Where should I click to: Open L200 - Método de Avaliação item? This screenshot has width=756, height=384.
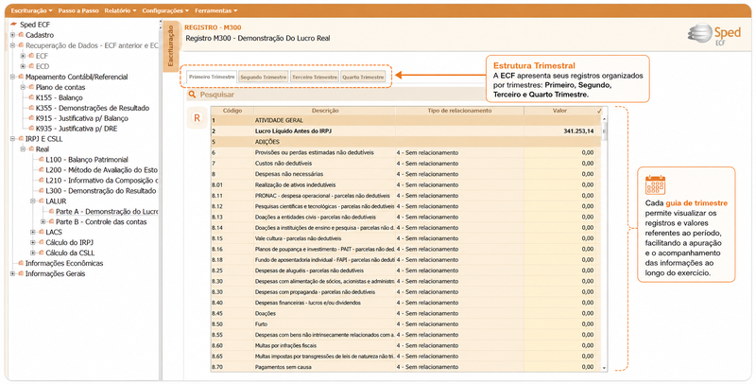pos(101,170)
